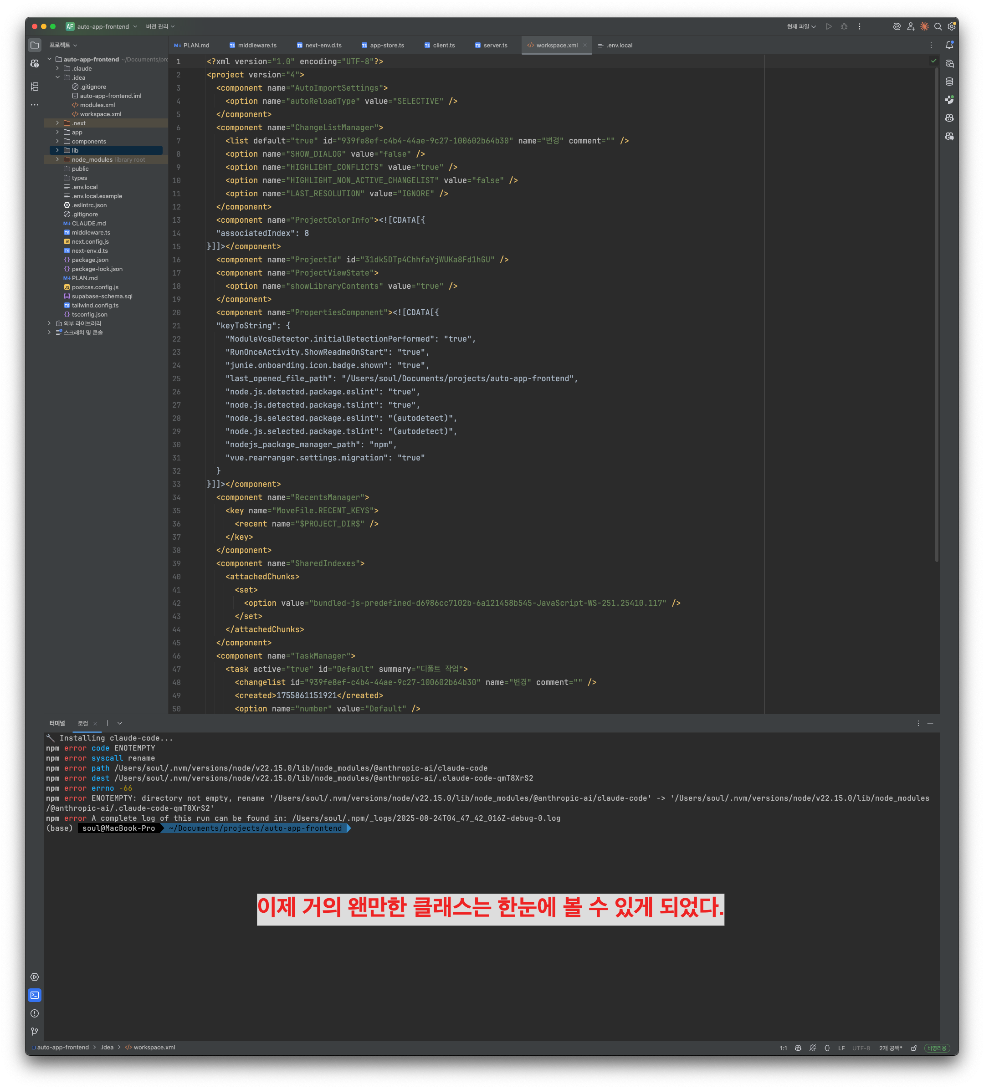This screenshot has width=984, height=1089.
Task: Open the Notifications bell panel
Action: [x=949, y=46]
